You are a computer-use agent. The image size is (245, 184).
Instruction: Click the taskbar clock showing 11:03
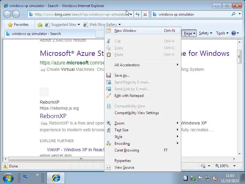[x=230, y=178]
